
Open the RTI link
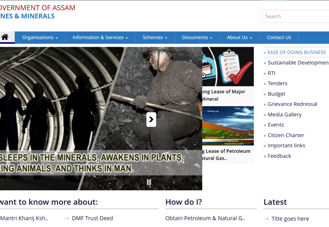click(x=272, y=73)
